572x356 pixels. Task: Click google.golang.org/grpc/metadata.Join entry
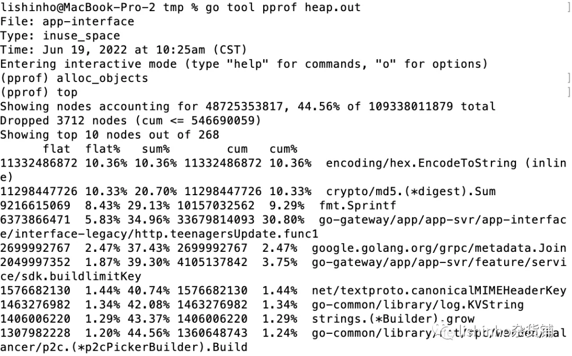click(439, 248)
